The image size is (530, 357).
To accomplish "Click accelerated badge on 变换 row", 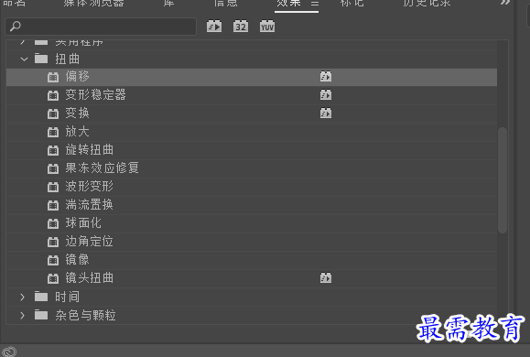I will pos(326,113).
